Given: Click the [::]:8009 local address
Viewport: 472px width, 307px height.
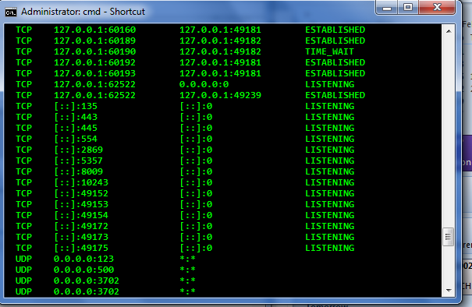Looking at the screenshot, I should [78, 171].
